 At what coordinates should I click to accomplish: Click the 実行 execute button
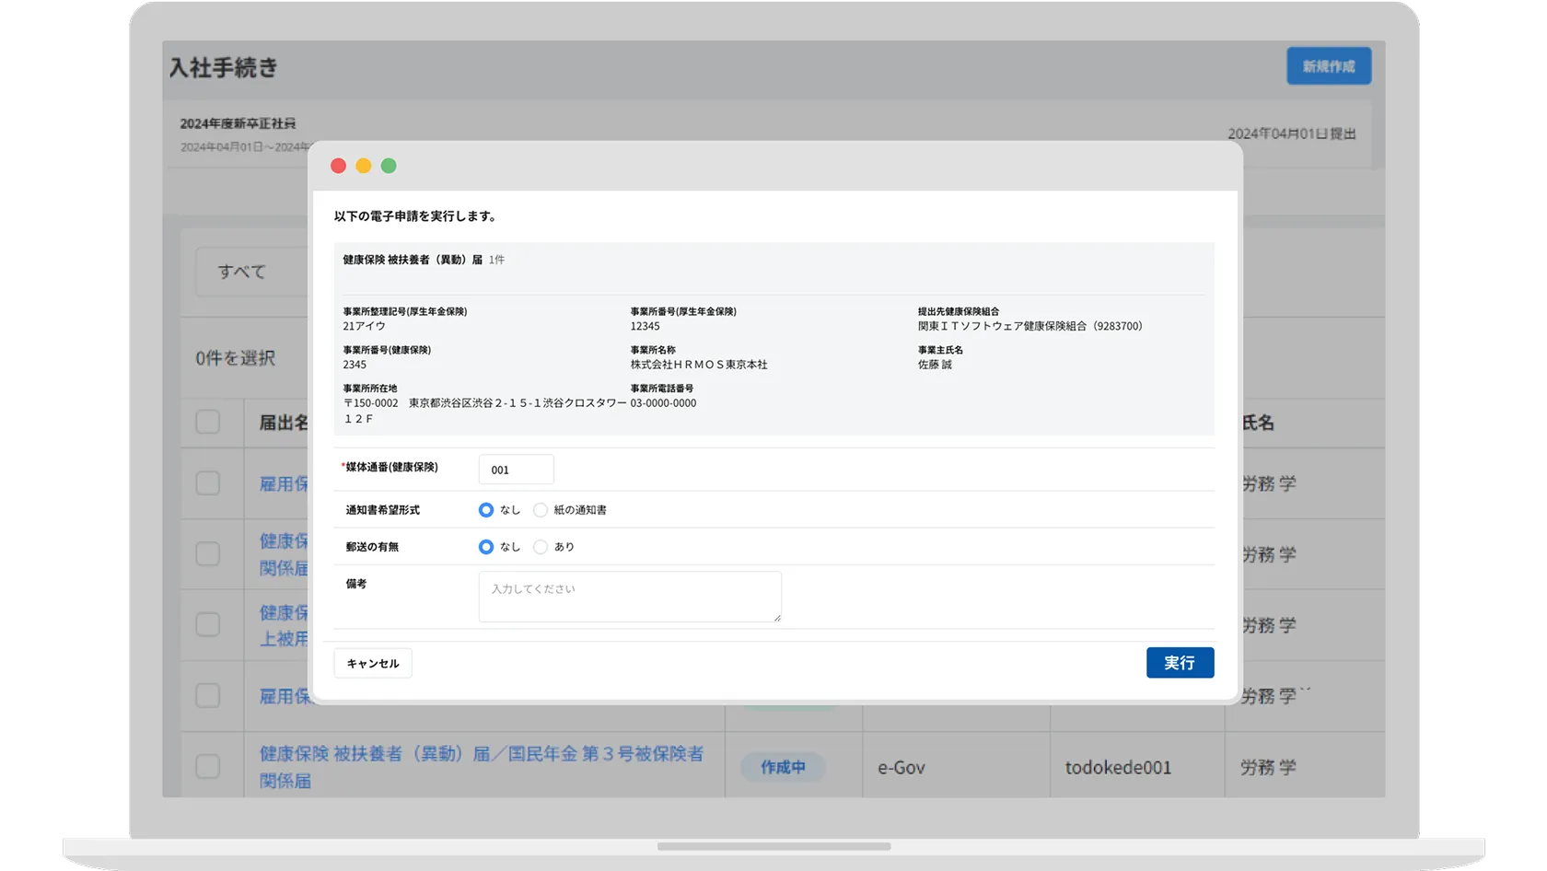pyautogui.click(x=1180, y=663)
